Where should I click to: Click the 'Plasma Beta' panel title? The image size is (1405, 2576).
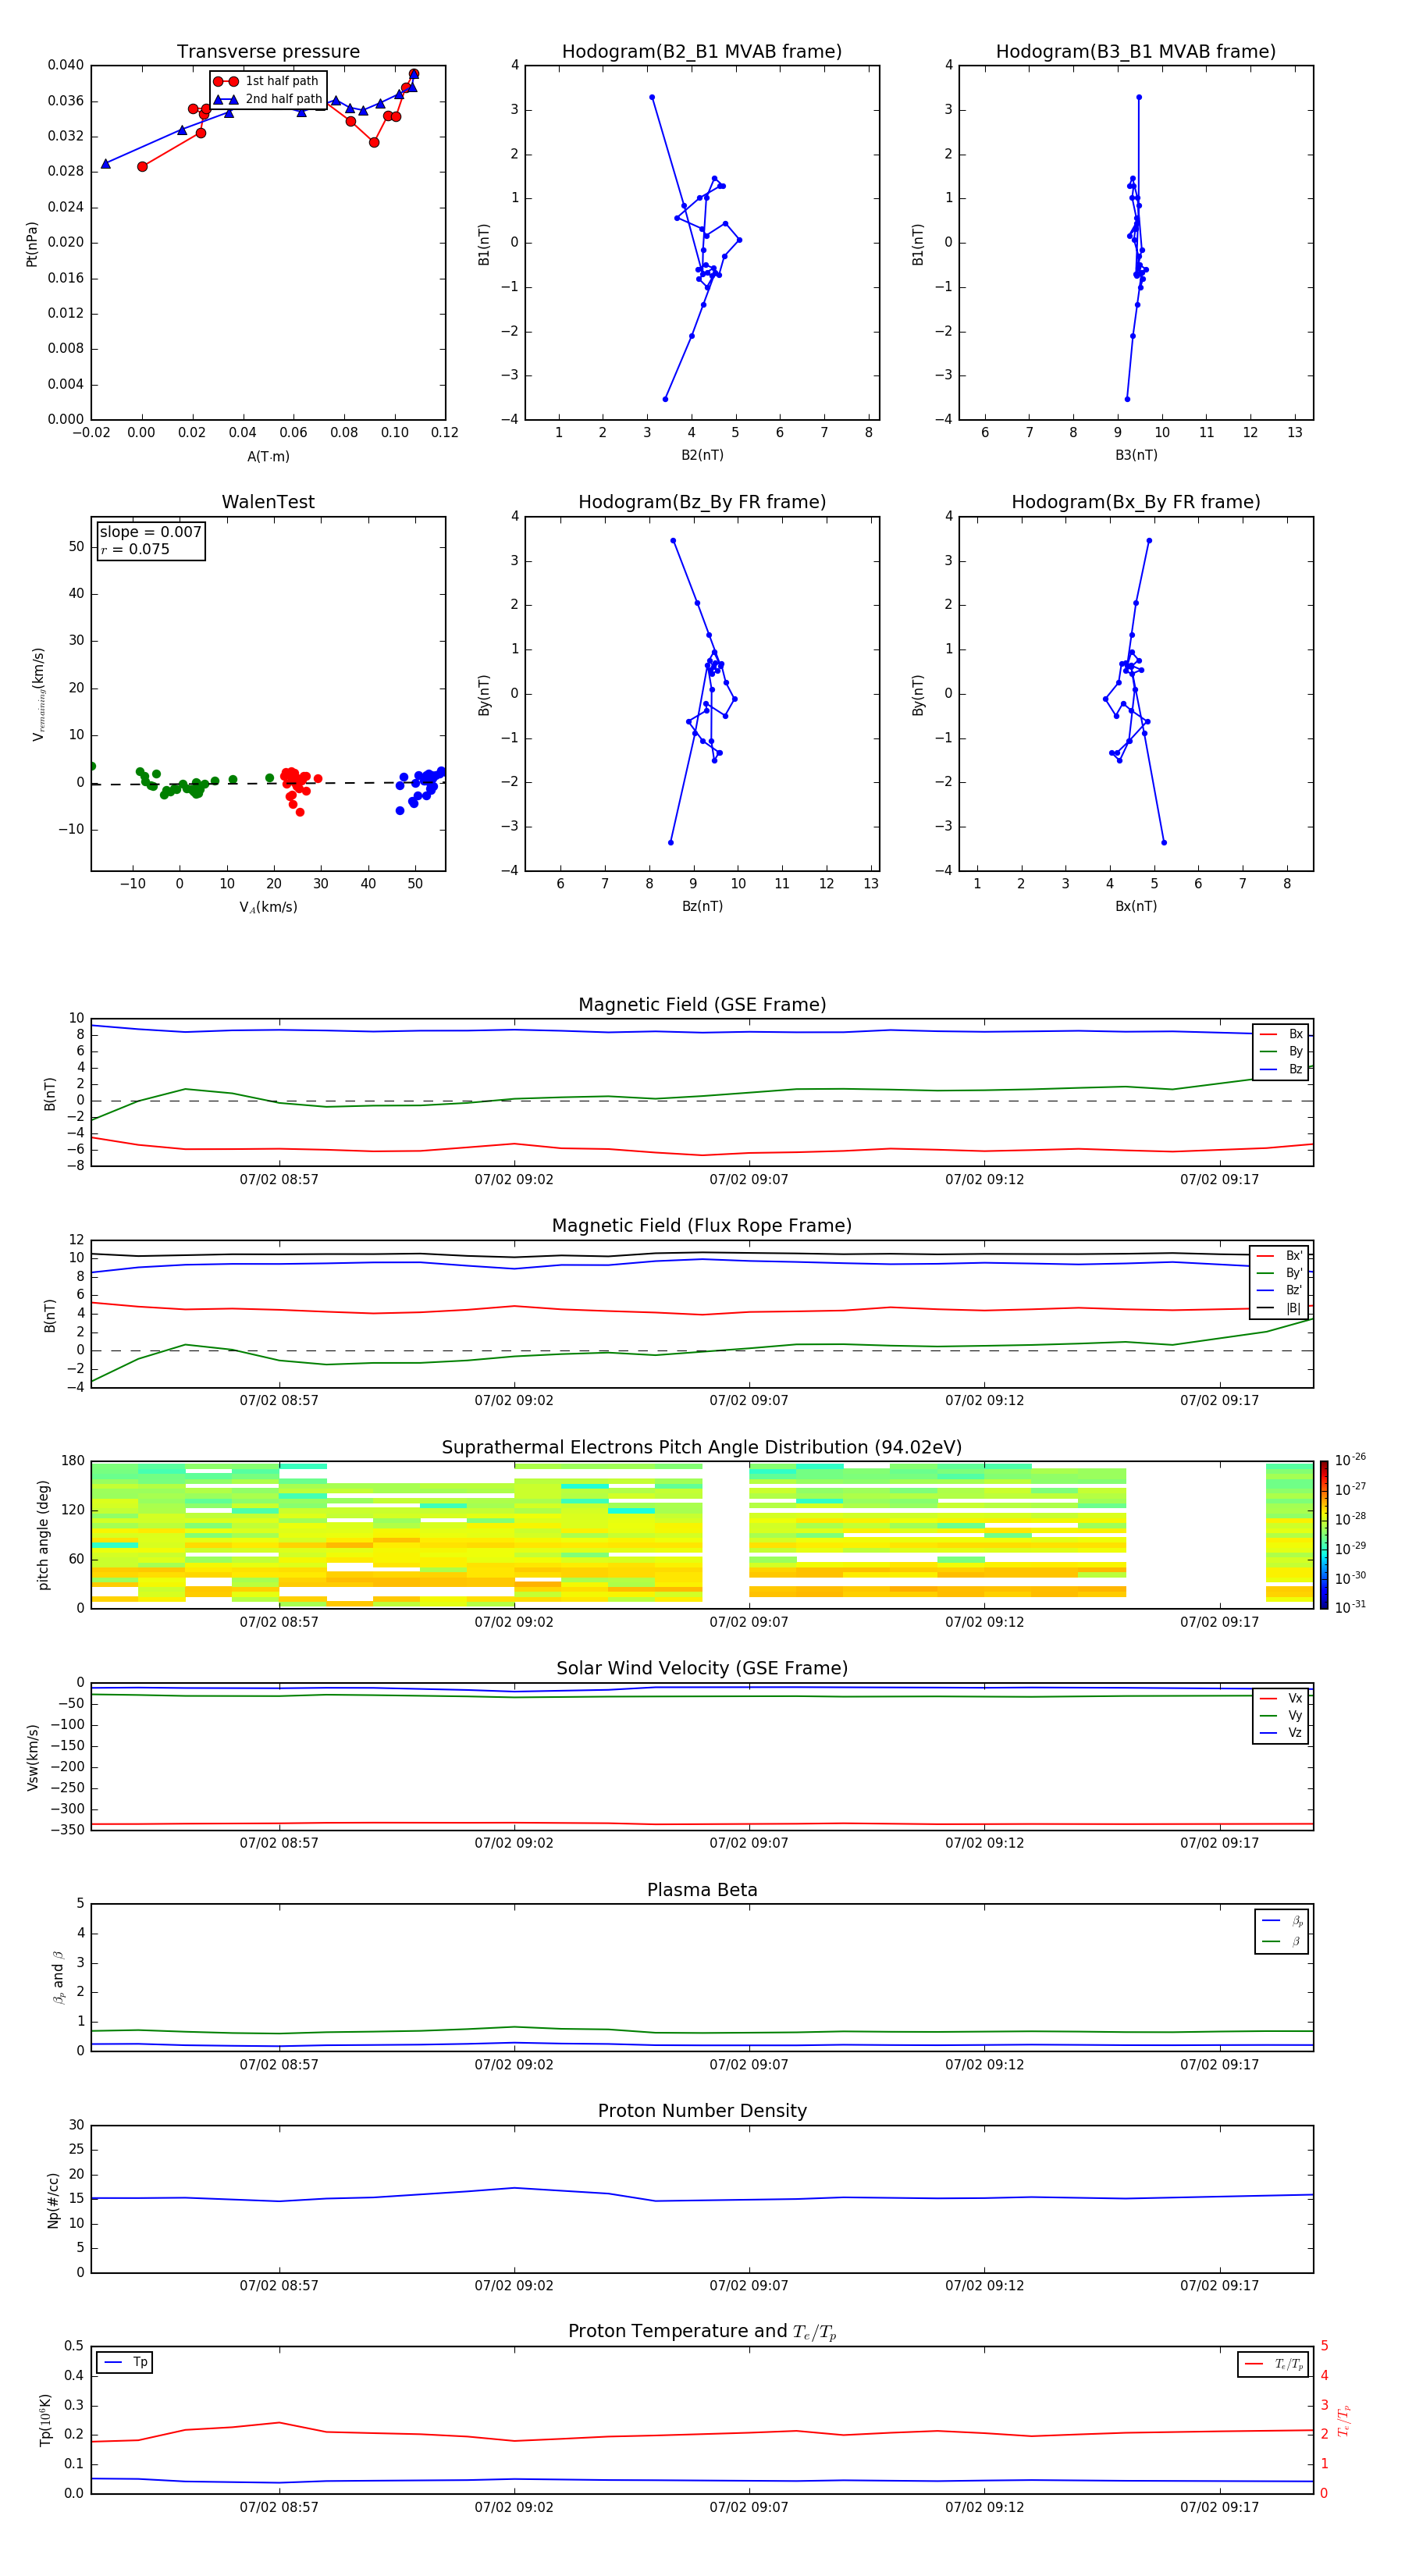(x=702, y=1890)
